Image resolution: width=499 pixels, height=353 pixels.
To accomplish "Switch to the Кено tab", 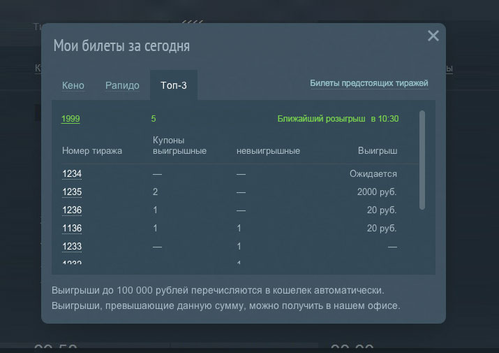I will click(73, 85).
